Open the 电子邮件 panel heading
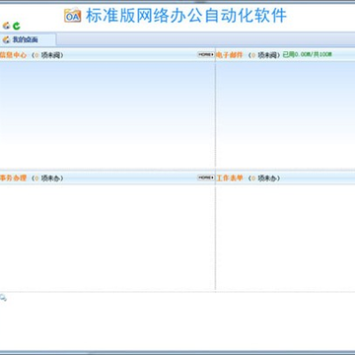This screenshot has height=355, width=355. pyautogui.click(x=230, y=55)
